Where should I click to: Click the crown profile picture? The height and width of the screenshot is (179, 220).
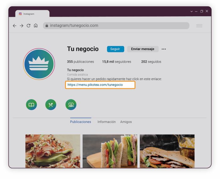click(x=39, y=64)
